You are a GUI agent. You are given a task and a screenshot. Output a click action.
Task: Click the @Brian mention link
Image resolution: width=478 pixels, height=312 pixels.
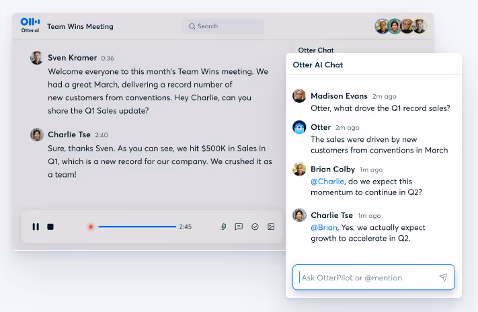324,227
